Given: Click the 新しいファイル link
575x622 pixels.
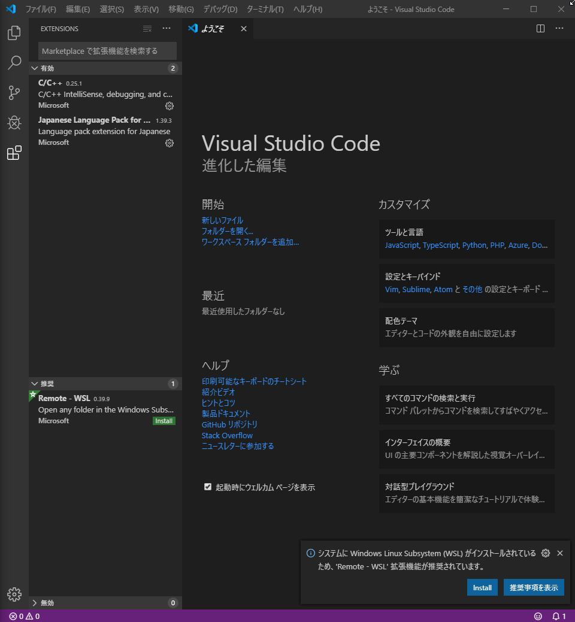Looking at the screenshot, I should tap(222, 220).
